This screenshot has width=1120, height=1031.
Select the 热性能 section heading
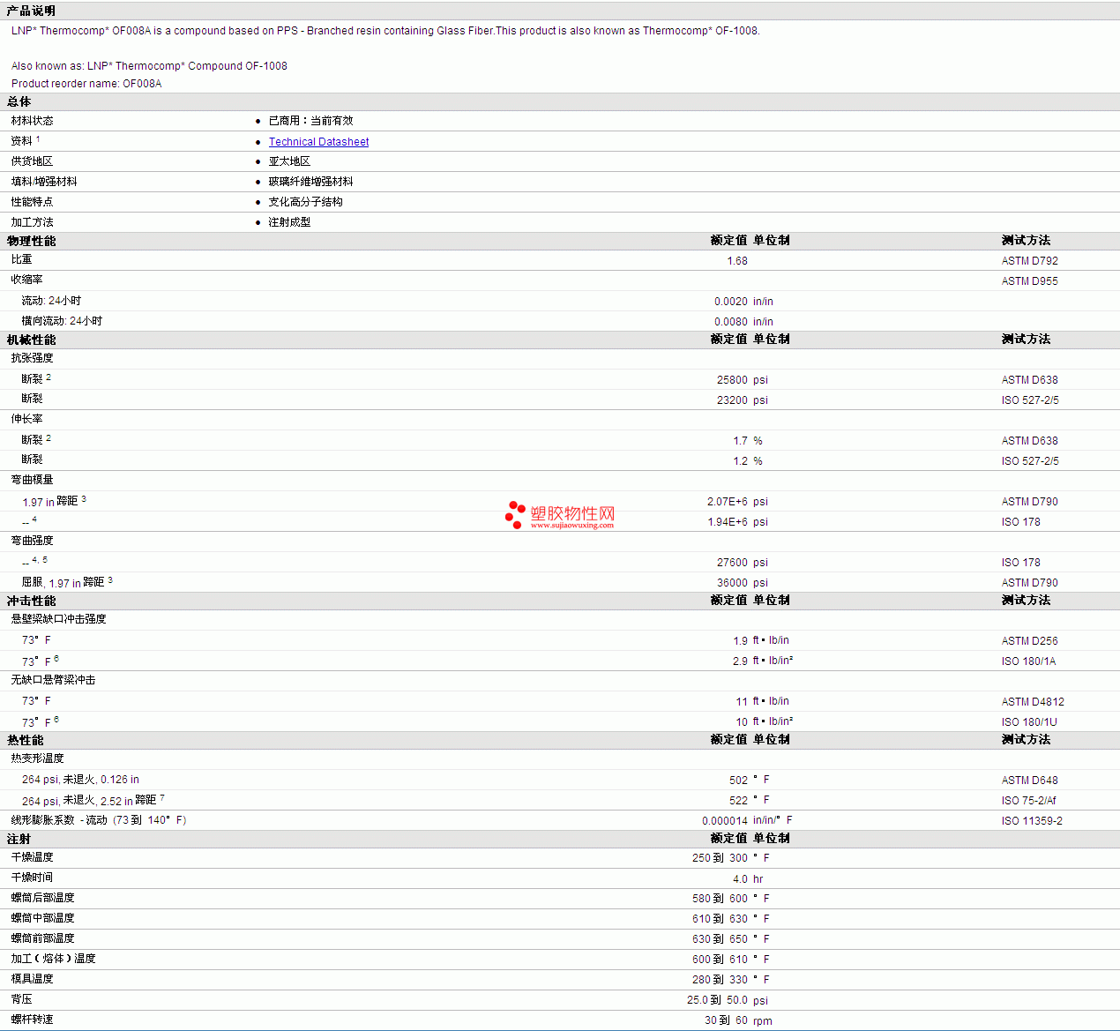point(25,740)
